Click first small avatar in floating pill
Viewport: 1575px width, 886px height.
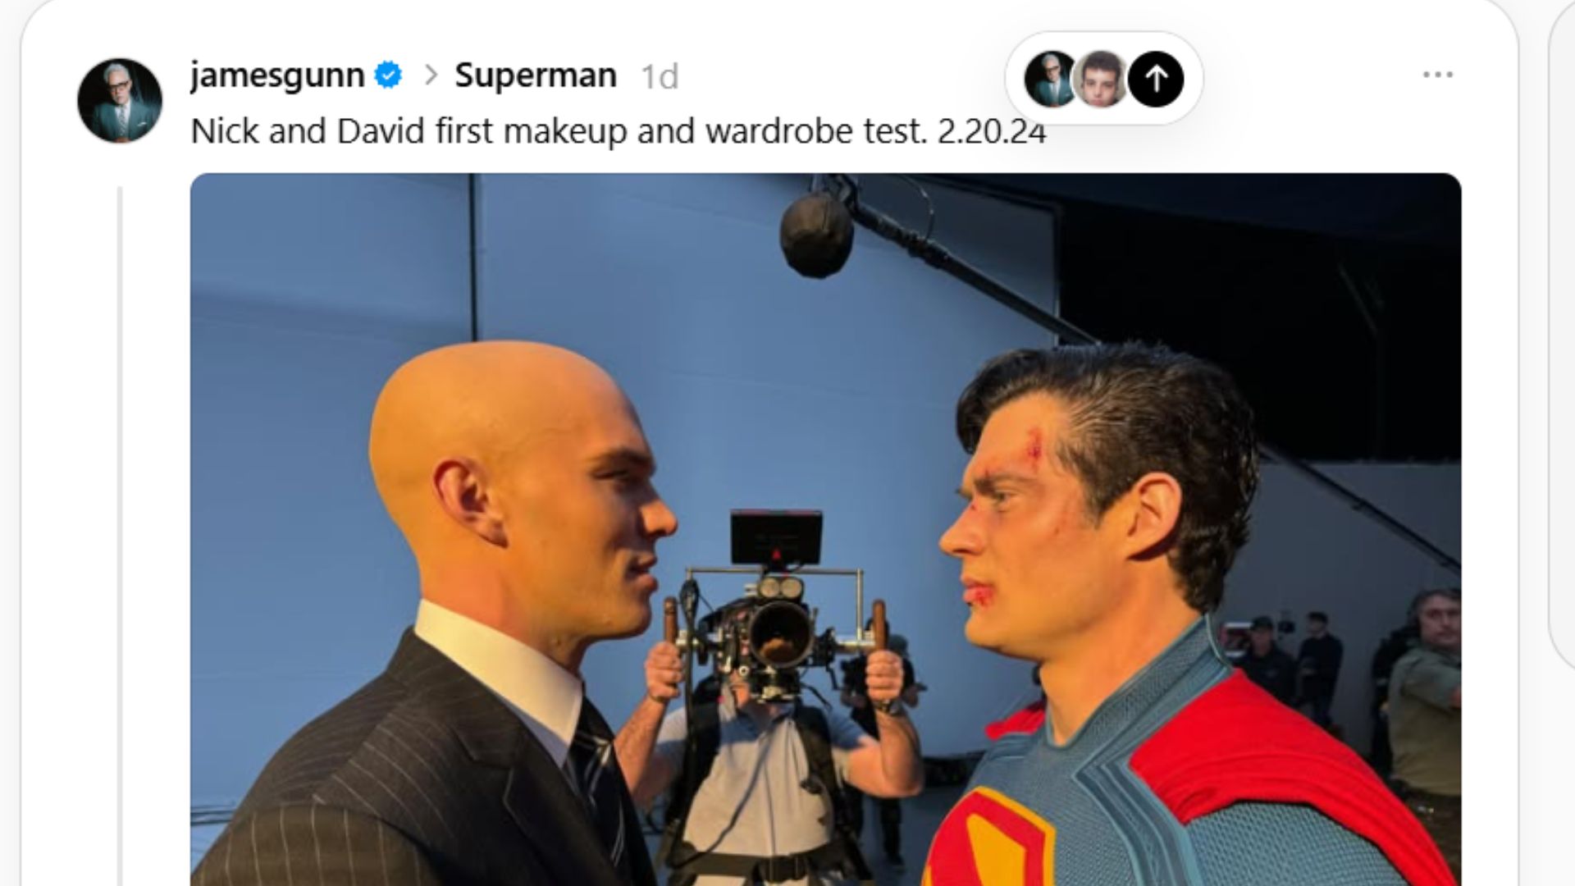tap(1050, 79)
